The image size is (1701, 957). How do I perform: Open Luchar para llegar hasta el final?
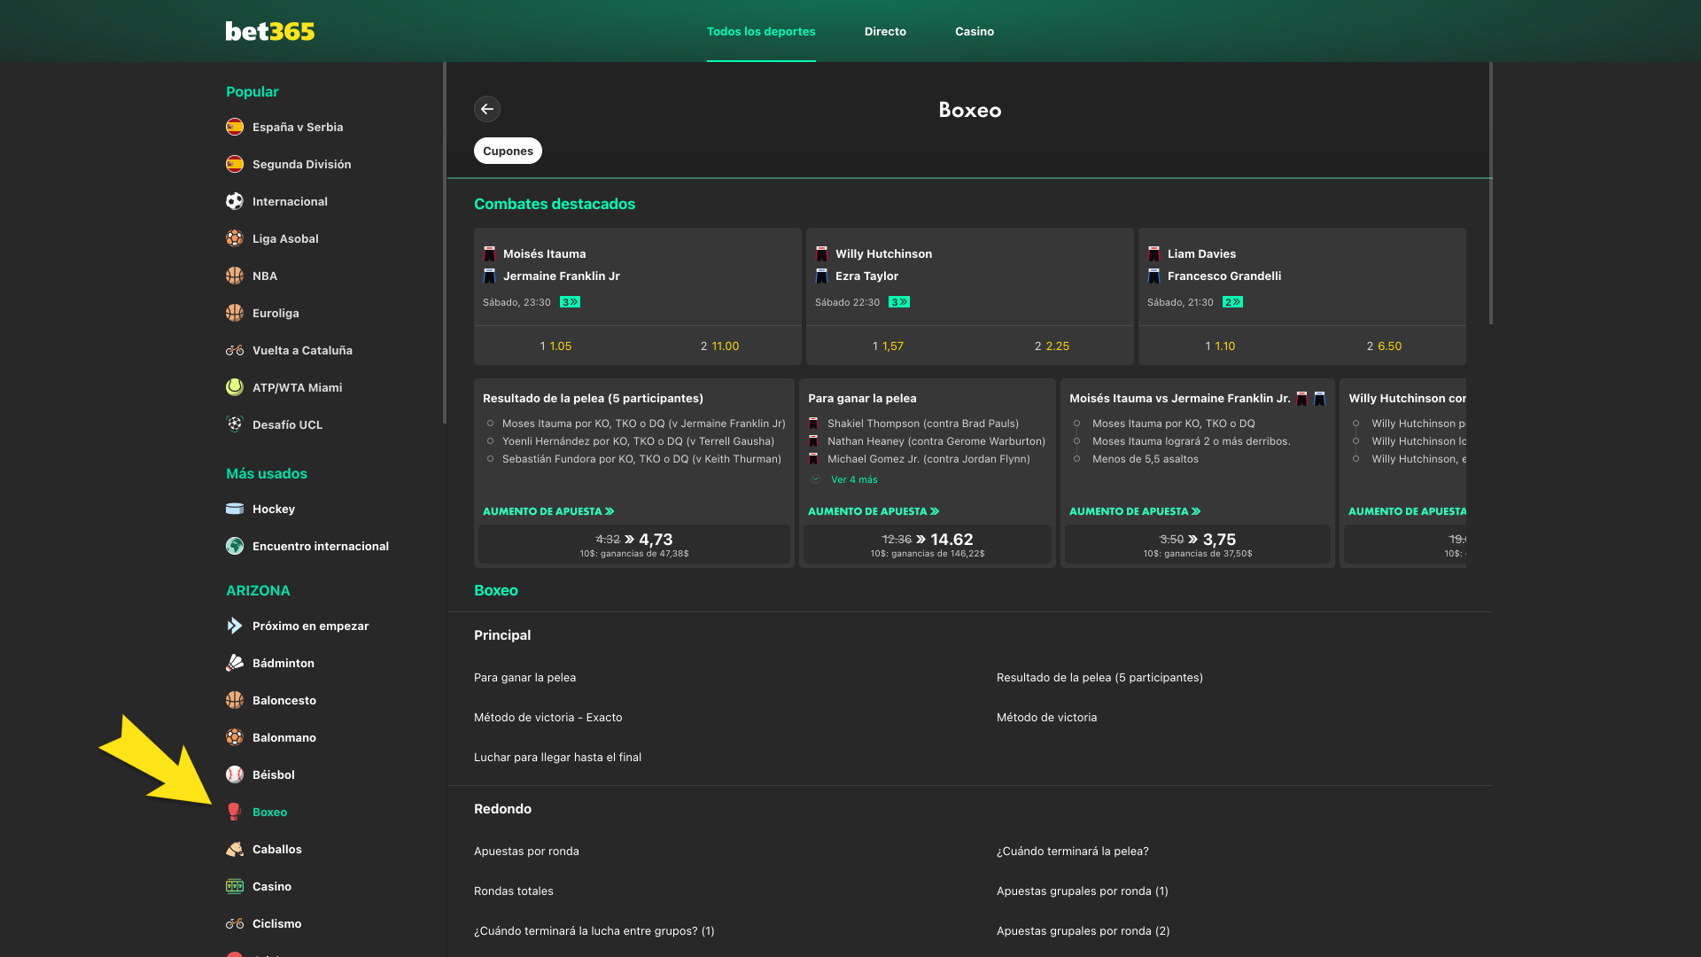click(557, 757)
